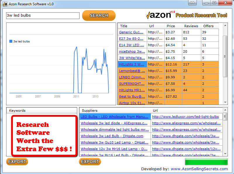234x174 pixels.
Task: Sort products by the Offers column header
Action: [x=210, y=26]
